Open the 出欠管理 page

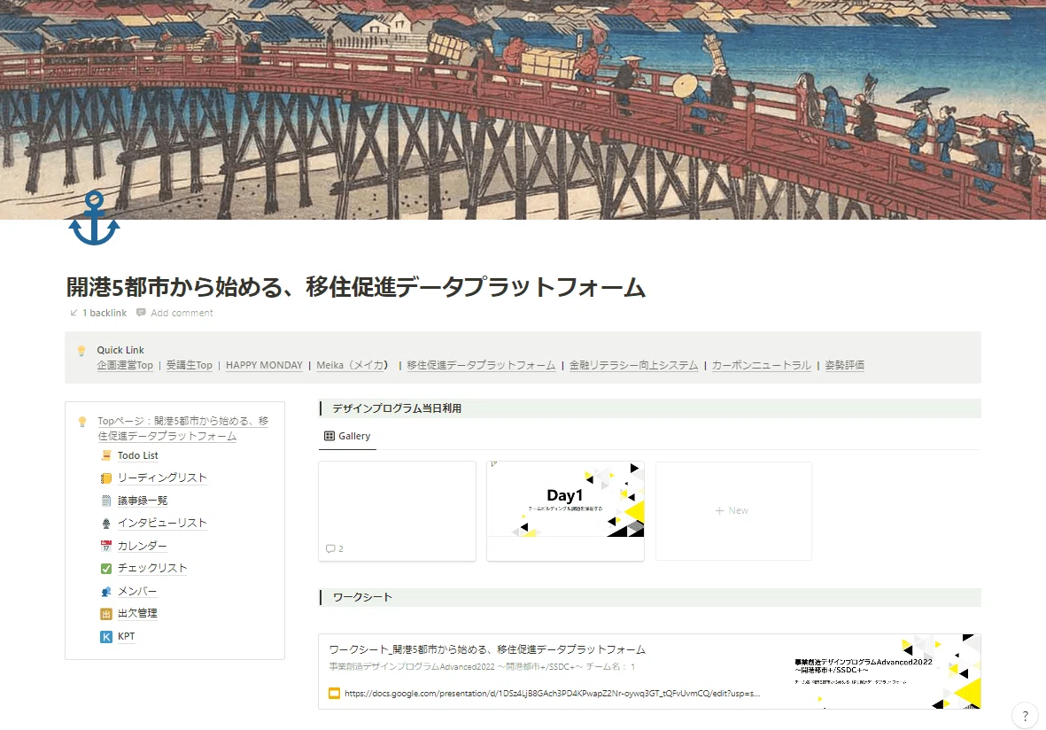tap(137, 614)
